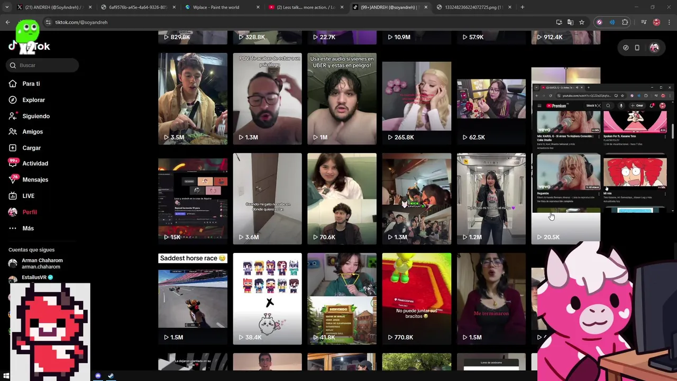Screen dimensions: 677x381
Task: Open the video with 328.8K views
Action: click(267, 38)
